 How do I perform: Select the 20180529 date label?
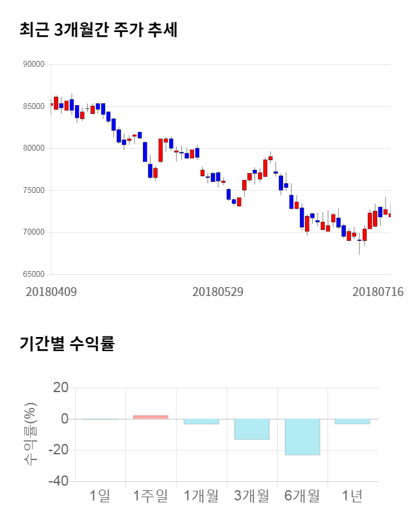218,292
